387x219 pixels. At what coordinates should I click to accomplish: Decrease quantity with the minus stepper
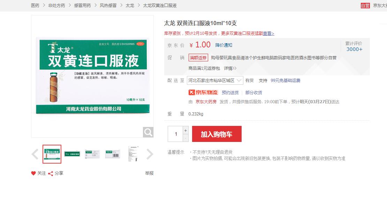click(185, 138)
